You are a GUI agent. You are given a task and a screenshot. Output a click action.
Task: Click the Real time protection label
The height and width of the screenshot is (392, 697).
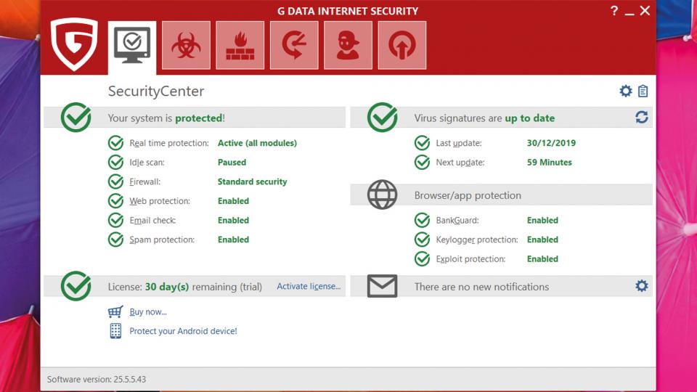169,143
